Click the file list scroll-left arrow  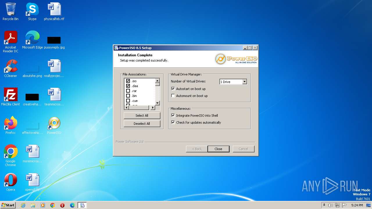tap(126, 108)
